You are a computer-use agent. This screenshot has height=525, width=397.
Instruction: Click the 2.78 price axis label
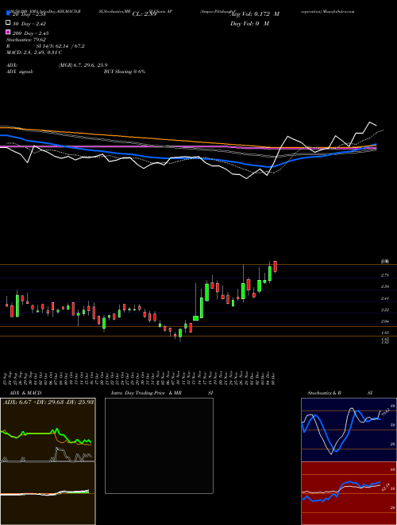point(384,275)
